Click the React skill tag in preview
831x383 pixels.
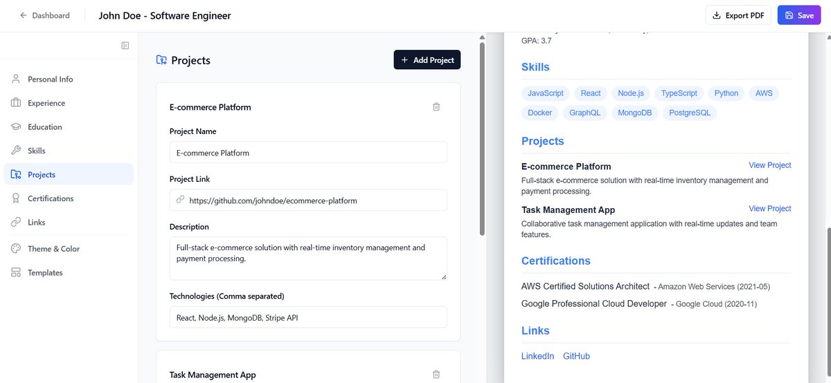click(591, 93)
